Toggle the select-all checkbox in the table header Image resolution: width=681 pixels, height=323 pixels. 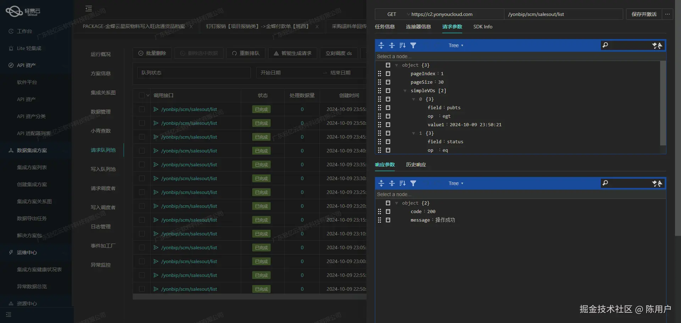click(x=142, y=95)
